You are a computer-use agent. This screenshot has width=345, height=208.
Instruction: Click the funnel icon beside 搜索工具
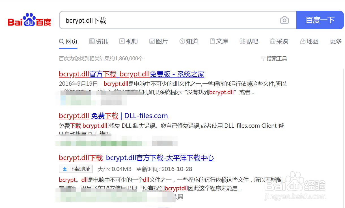264,58
